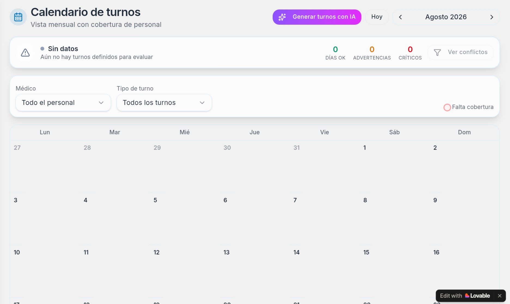Click the red Falta cobertura circle
This screenshot has width=510, height=304.
tap(447, 107)
